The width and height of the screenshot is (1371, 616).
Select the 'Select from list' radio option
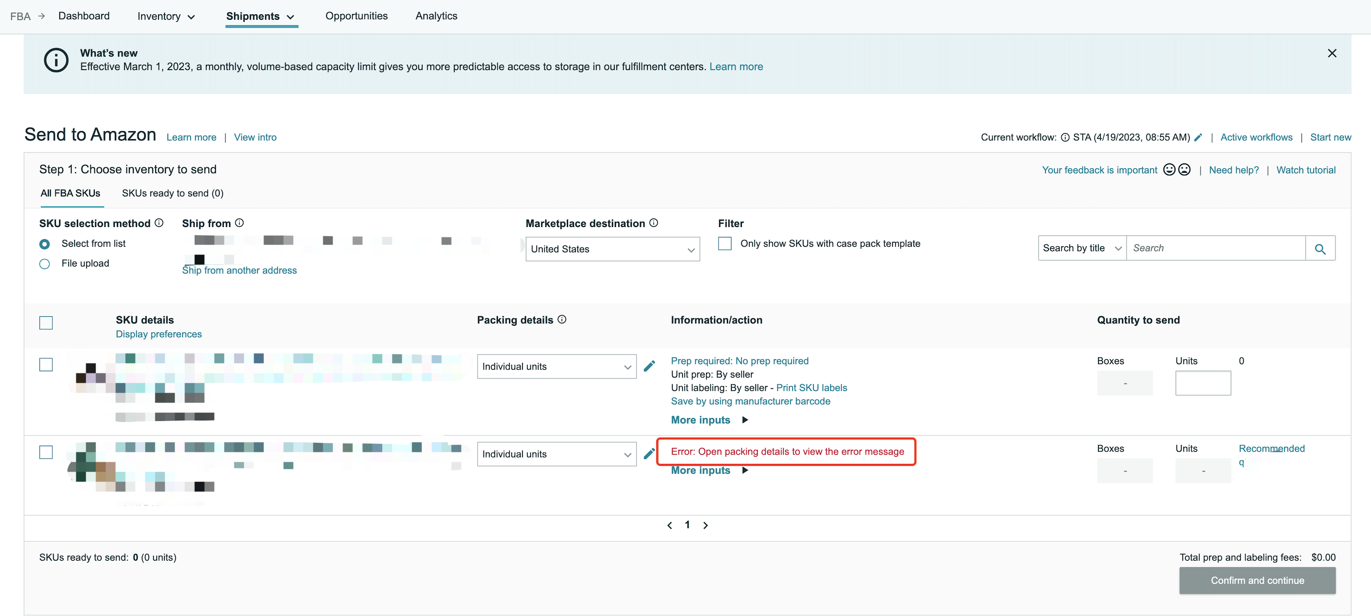(45, 244)
